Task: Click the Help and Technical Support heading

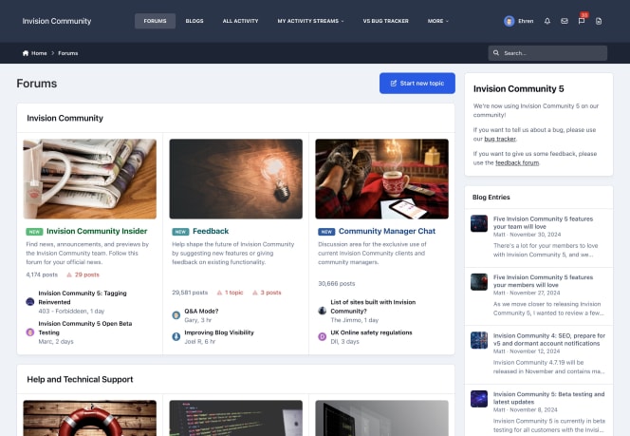Action: coord(80,379)
